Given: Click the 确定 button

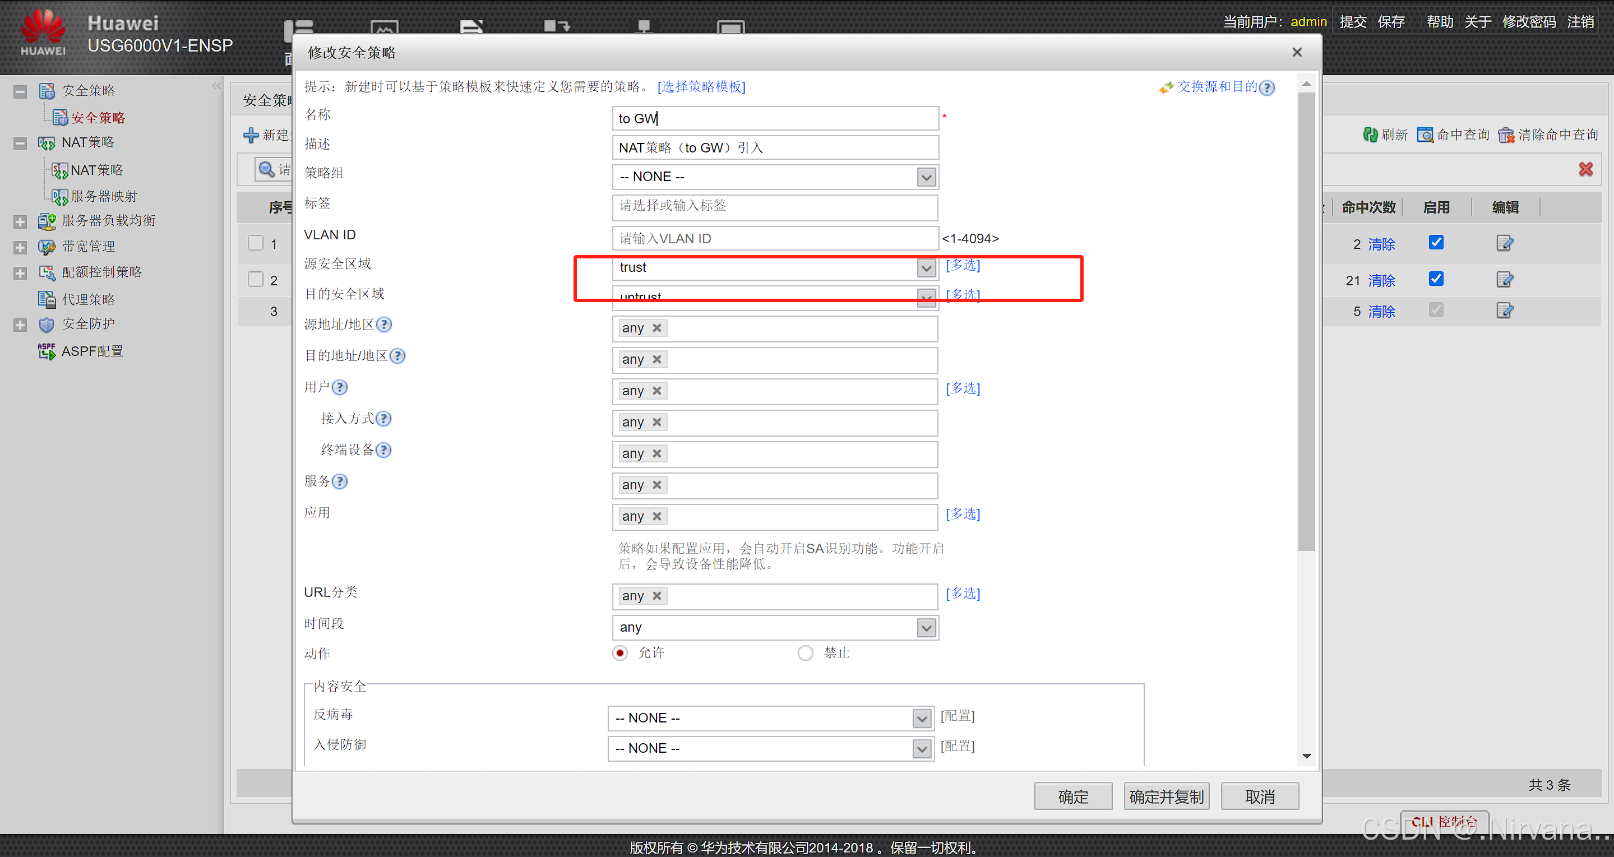Looking at the screenshot, I should 1072,796.
